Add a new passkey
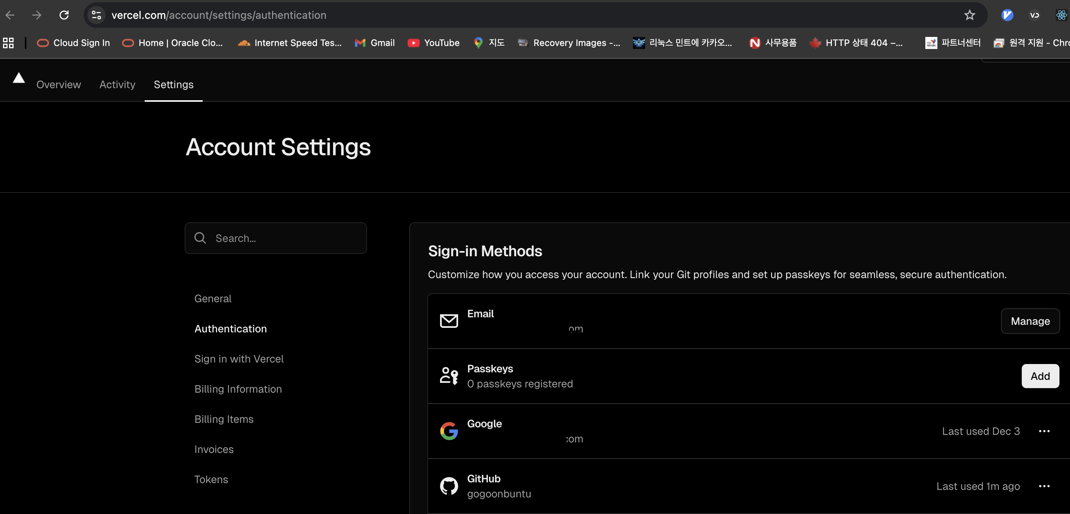This screenshot has height=514, width=1070. coord(1040,376)
